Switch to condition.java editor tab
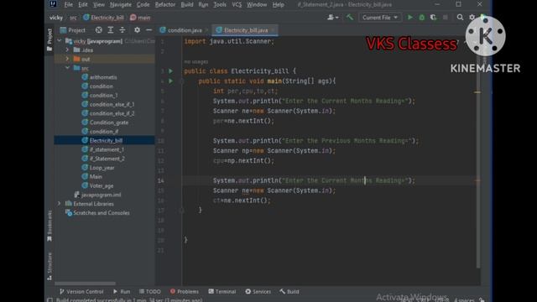537x302 pixels. (x=185, y=30)
